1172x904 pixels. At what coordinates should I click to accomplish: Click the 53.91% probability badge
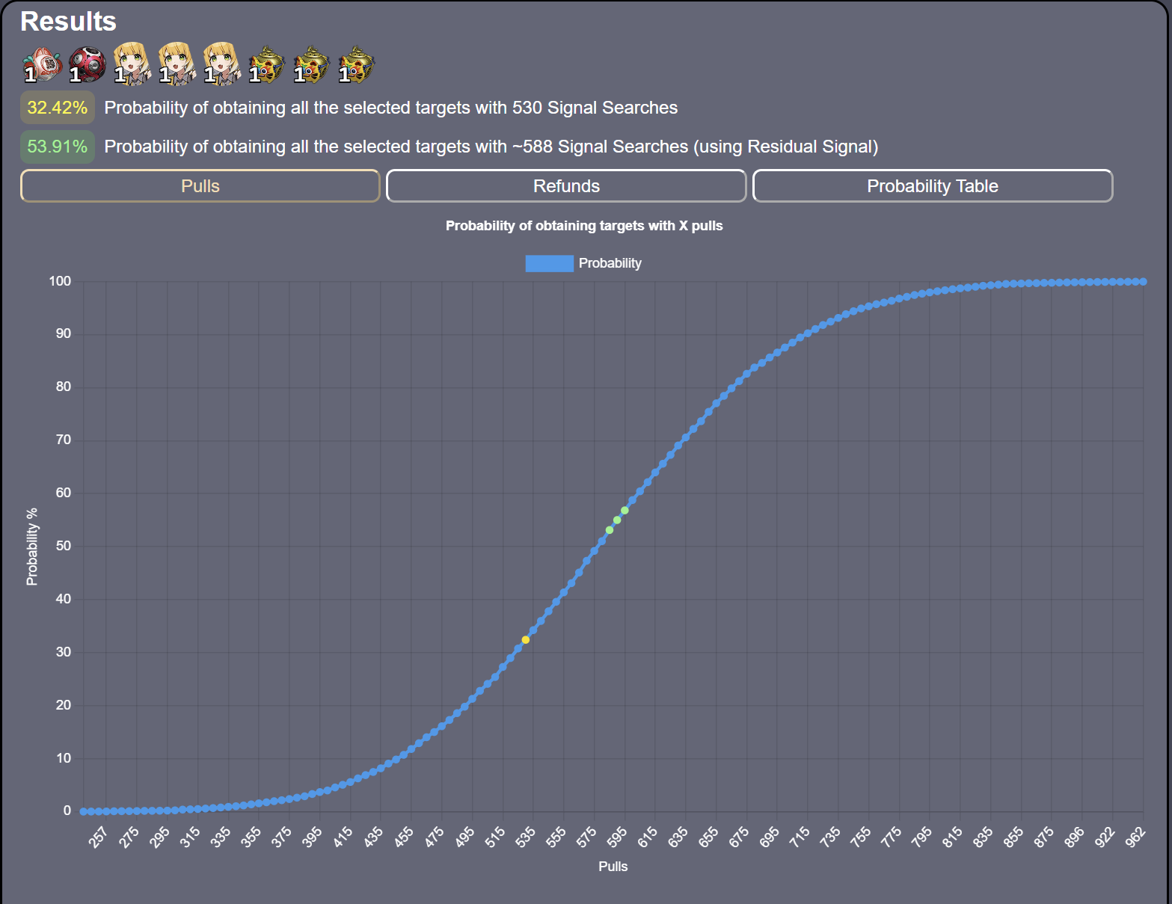[58, 147]
